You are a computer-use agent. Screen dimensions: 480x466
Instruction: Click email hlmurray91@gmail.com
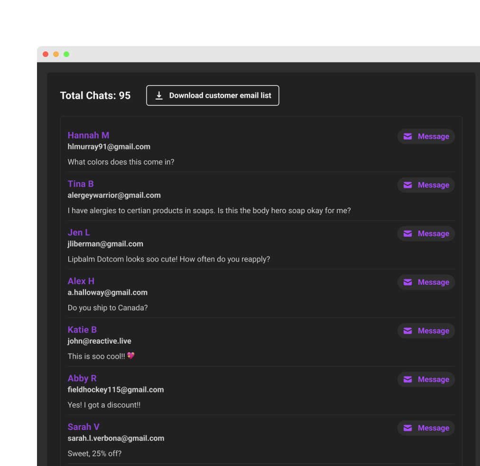click(109, 147)
